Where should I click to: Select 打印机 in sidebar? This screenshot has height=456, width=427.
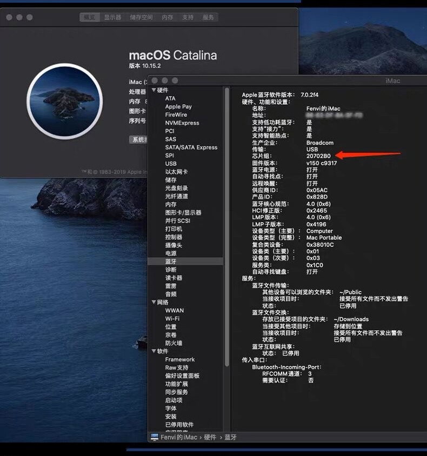click(174, 229)
